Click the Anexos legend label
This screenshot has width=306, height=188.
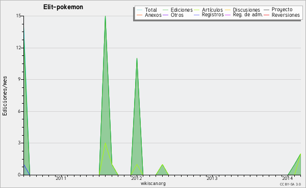153,15
